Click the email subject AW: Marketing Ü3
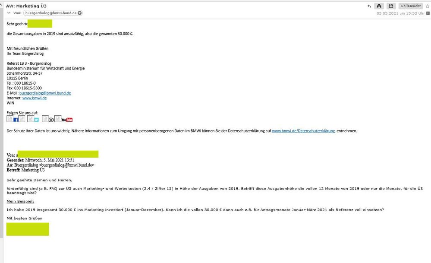Screen dimensions: 431x263 pos(26,6)
